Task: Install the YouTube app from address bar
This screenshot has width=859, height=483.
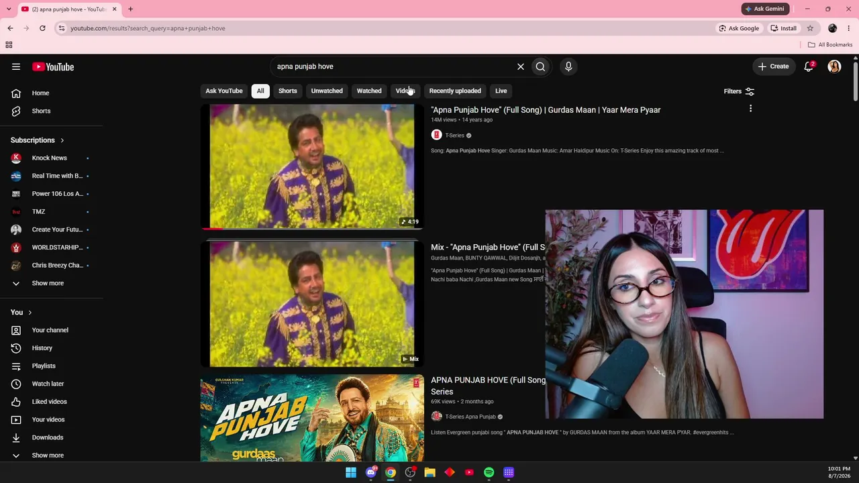Action: pos(784,28)
